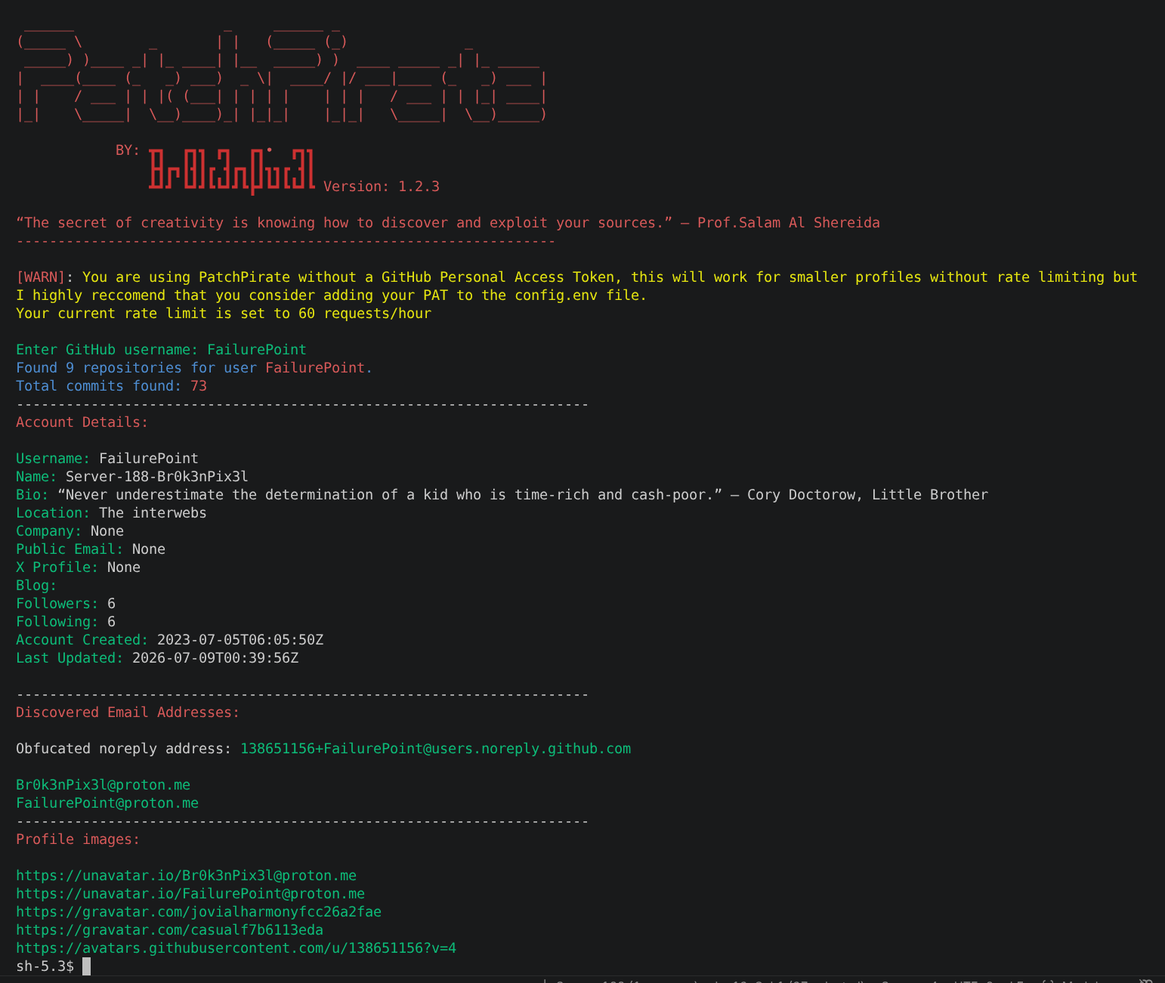Click the total commits count 73

(x=199, y=386)
